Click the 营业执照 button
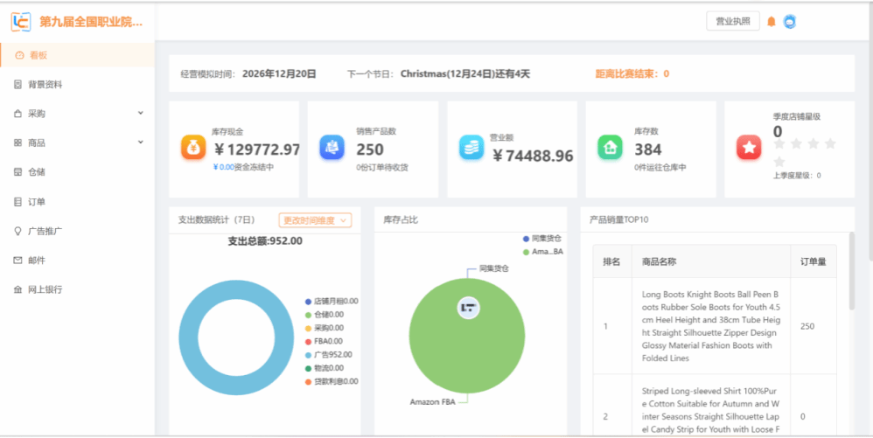 pyautogui.click(x=733, y=22)
